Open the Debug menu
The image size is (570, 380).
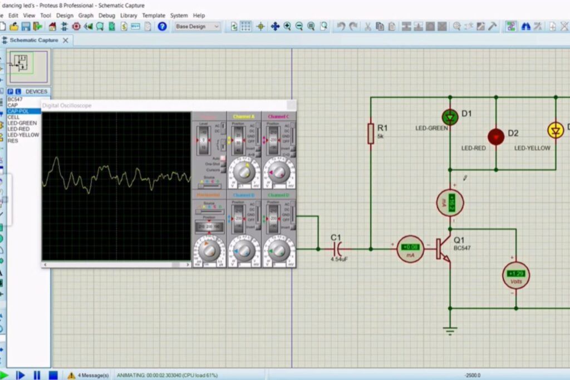click(x=107, y=16)
